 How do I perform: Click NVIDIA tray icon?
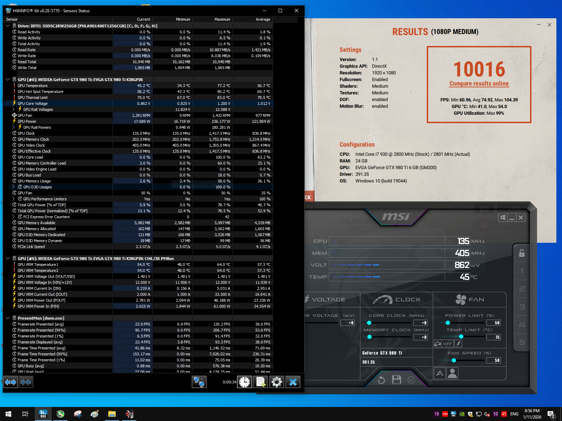click(x=462, y=414)
